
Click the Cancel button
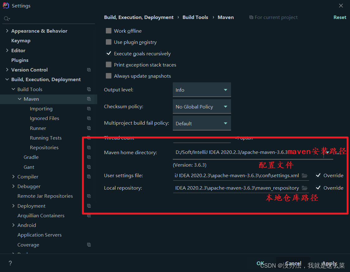pos(293,263)
